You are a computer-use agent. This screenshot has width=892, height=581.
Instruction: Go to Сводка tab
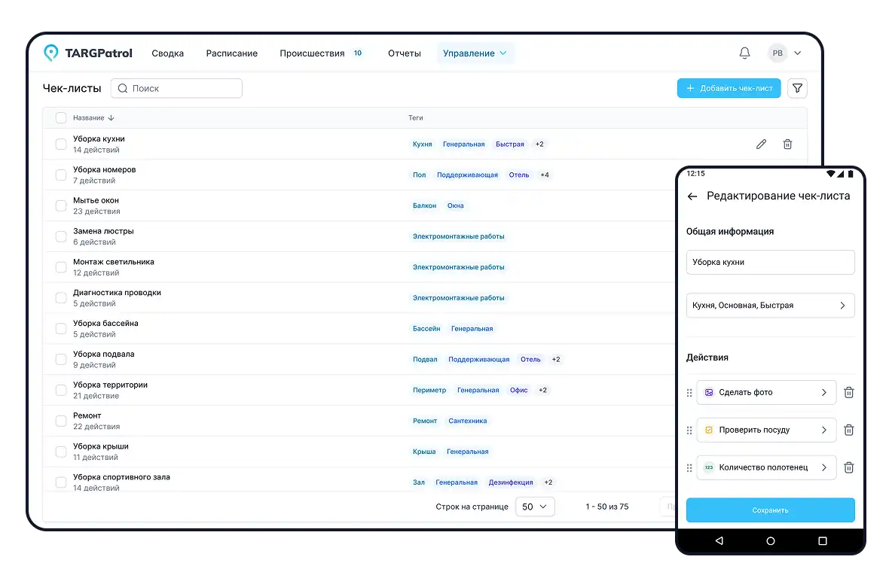tap(168, 53)
